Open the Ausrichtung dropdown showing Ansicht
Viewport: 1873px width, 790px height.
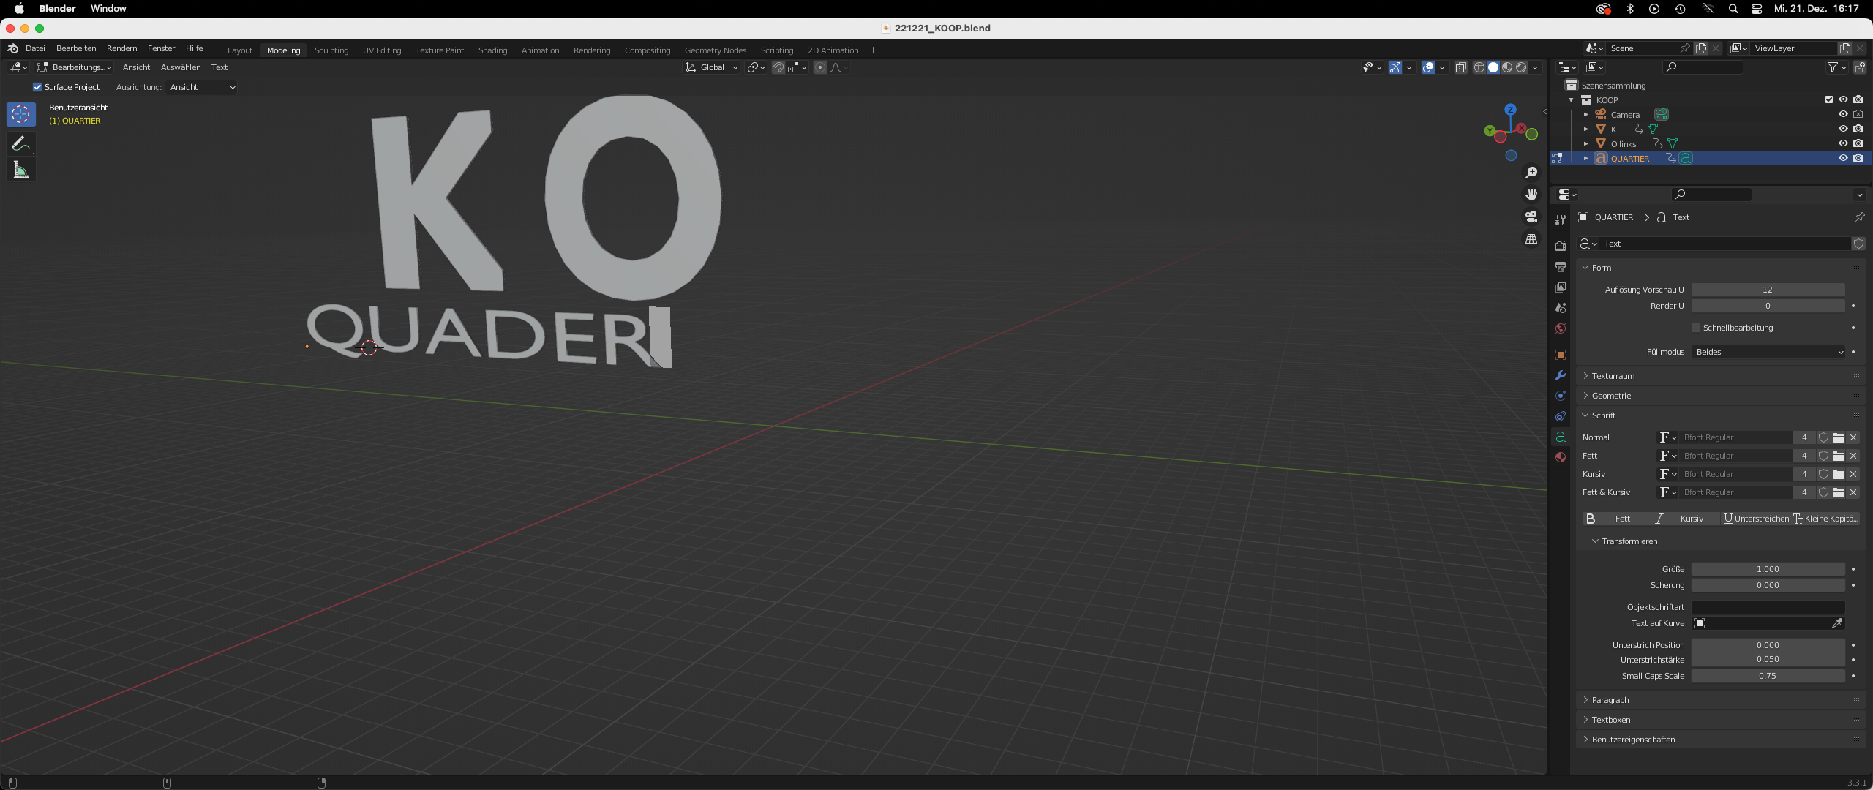[x=202, y=87]
